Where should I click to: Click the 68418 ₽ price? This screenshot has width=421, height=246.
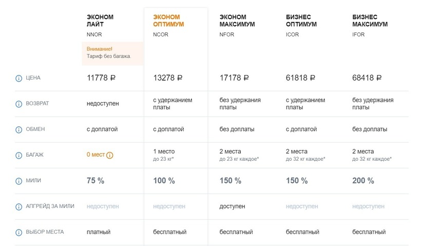[367, 78]
